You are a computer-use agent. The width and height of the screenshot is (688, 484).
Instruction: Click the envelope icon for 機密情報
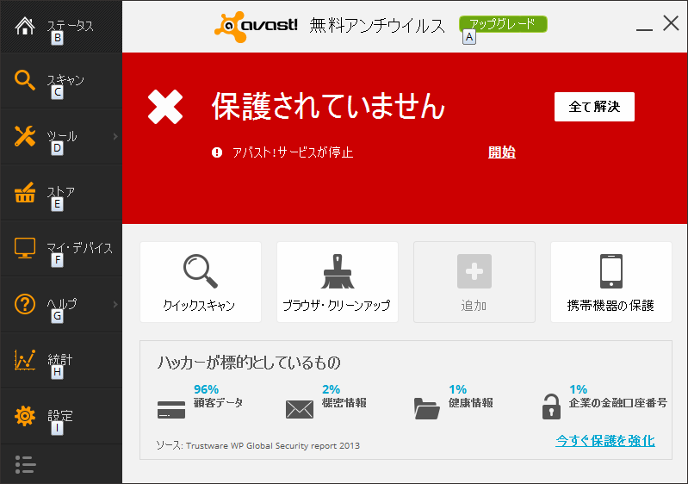tap(300, 409)
